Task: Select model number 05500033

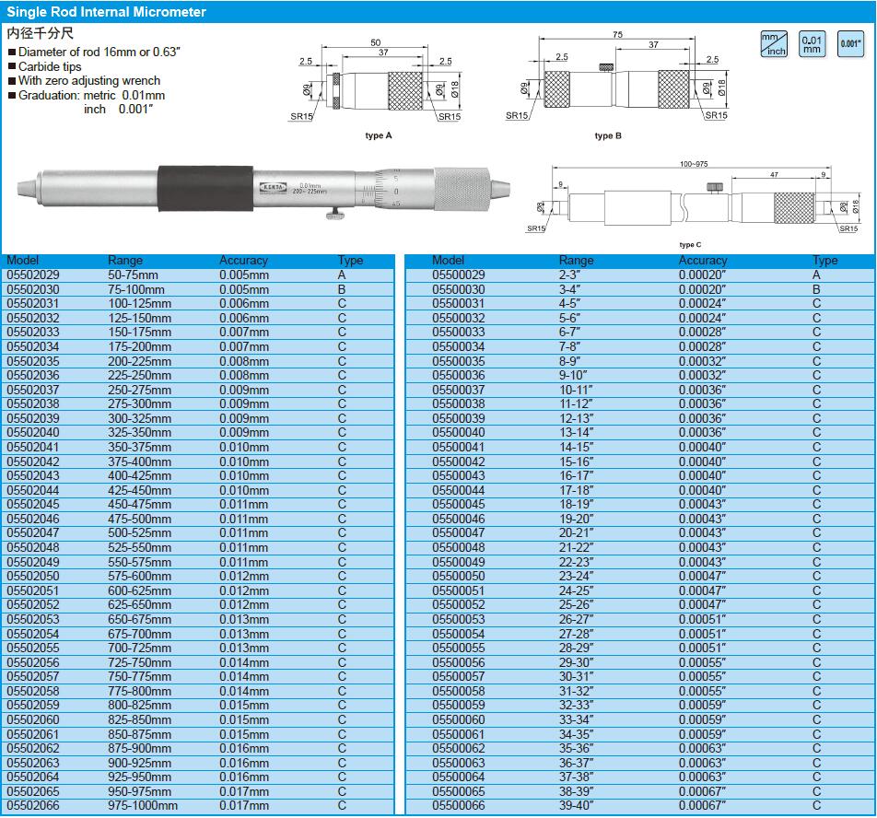Action: point(459,333)
